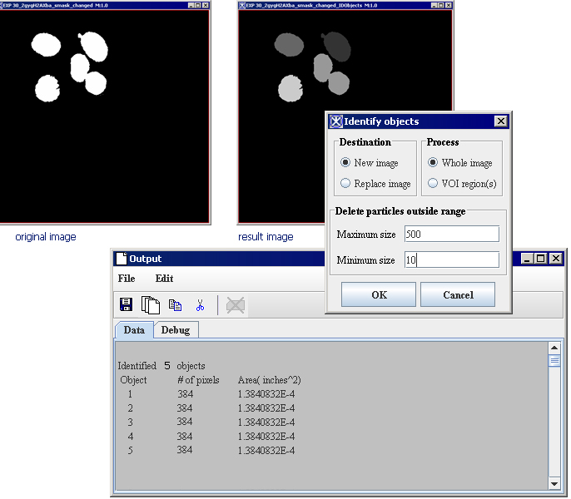Viewport: 571px width, 499px height.
Task: Click the Maximum size input field
Action: click(x=451, y=235)
